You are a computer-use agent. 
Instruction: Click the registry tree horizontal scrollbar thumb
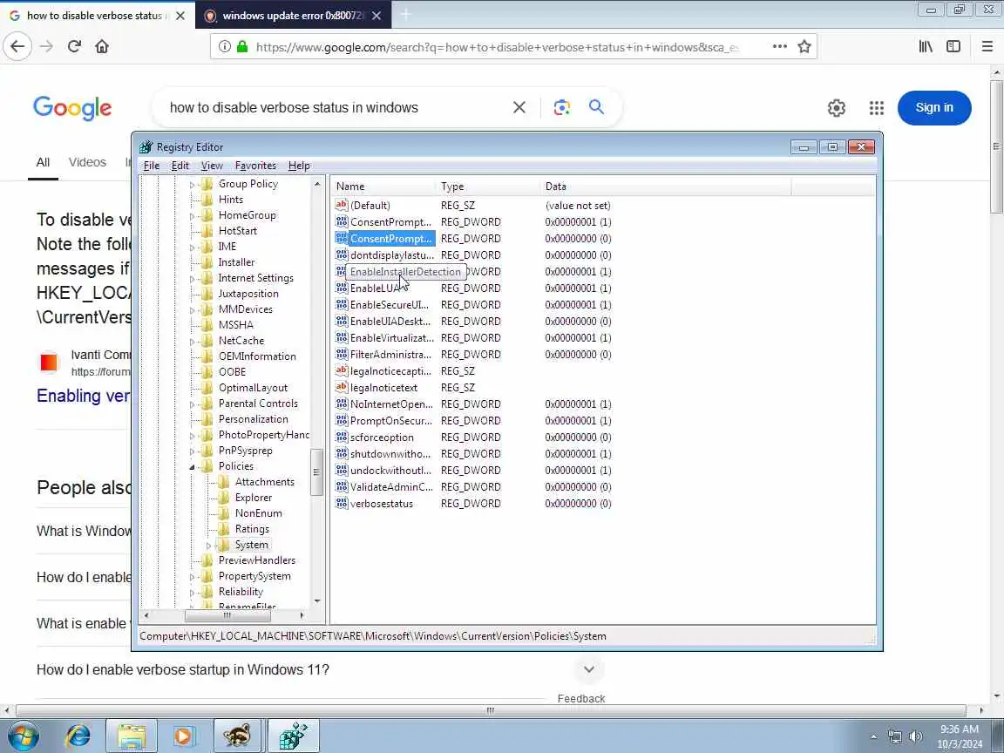pos(227,615)
